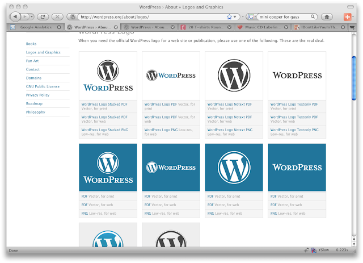Download WordPress Logo Stacked PNG

[x=104, y=130]
